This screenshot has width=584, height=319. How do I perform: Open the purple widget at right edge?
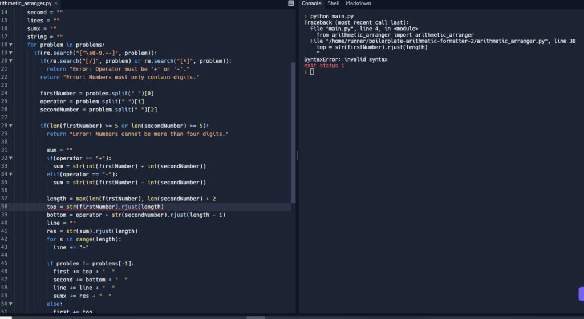581,293
